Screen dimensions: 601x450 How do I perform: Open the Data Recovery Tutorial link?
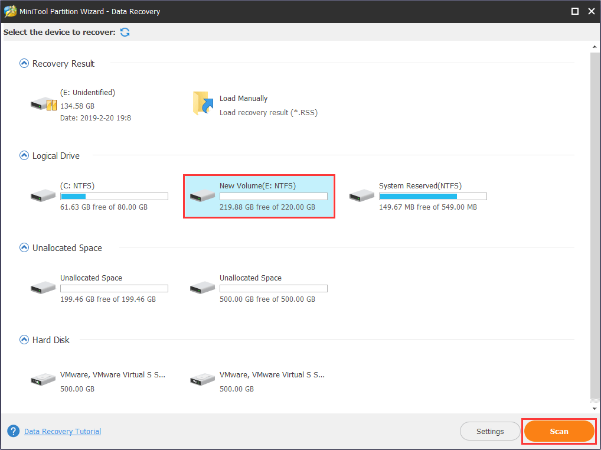pyautogui.click(x=62, y=431)
